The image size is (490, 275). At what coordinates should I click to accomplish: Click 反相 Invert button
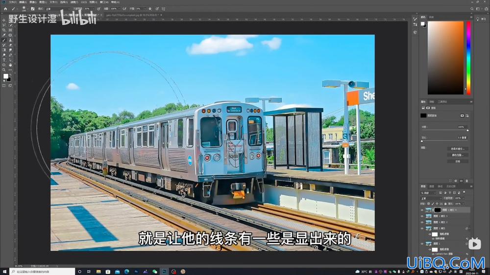tap(458, 161)
